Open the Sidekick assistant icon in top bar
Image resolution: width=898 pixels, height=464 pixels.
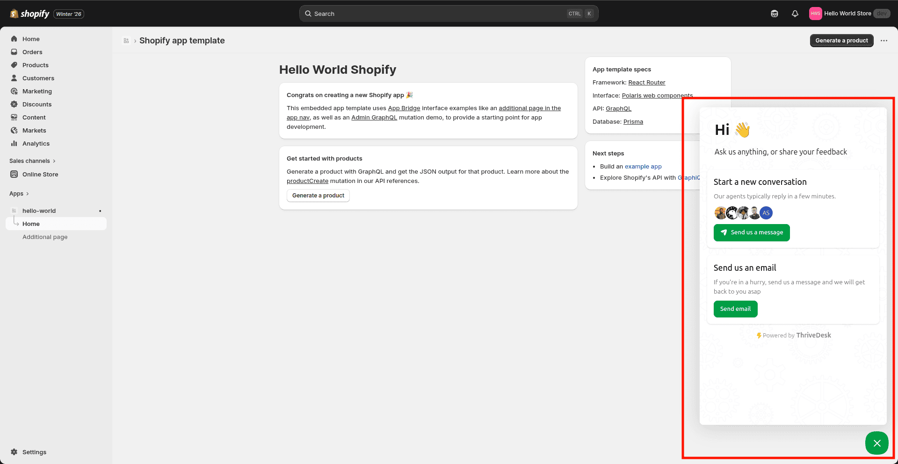point(774,14)
